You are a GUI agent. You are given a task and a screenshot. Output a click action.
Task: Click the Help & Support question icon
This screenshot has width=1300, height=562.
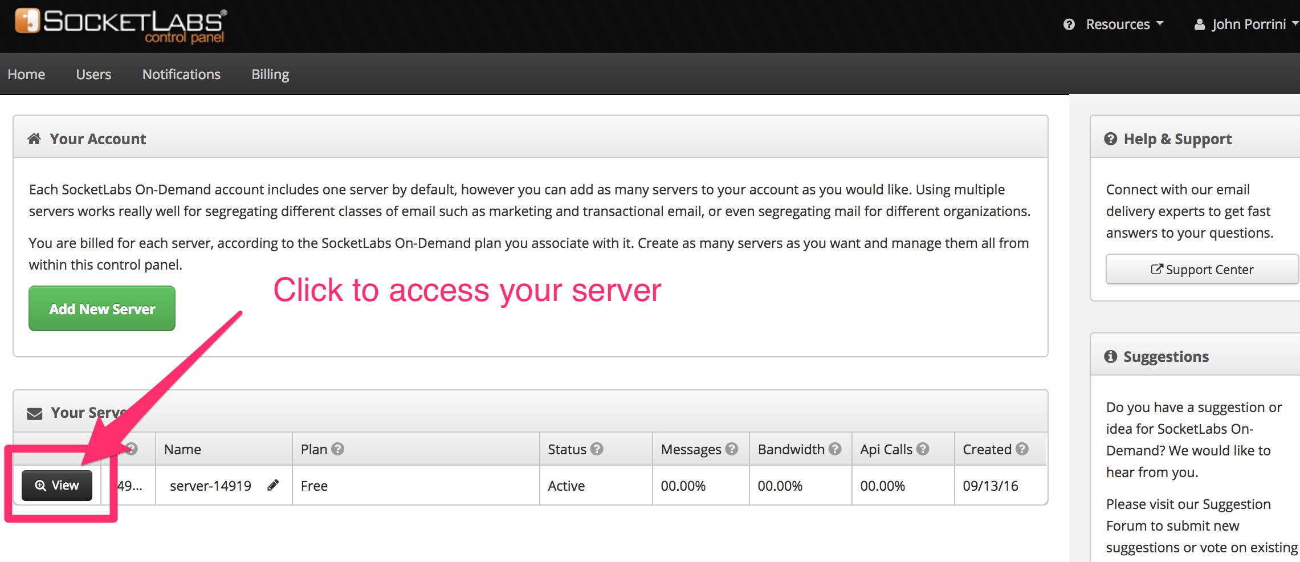click(1111, 139)
